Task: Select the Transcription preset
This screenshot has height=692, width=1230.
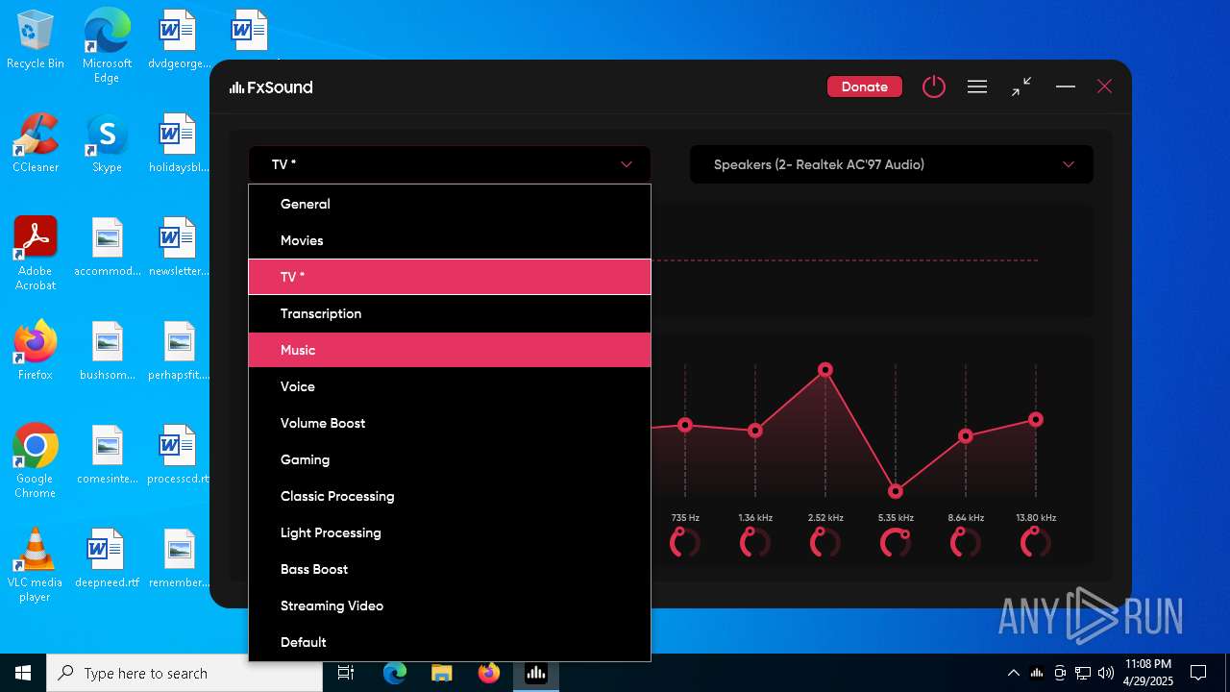Action: pos(450,313)
